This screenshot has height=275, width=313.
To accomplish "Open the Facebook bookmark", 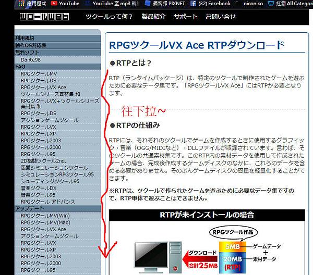I will tap(210, 4).
